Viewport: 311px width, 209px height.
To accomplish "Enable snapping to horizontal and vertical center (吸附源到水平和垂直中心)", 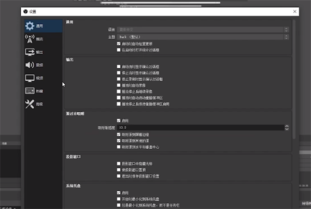I will click(119, 147).
